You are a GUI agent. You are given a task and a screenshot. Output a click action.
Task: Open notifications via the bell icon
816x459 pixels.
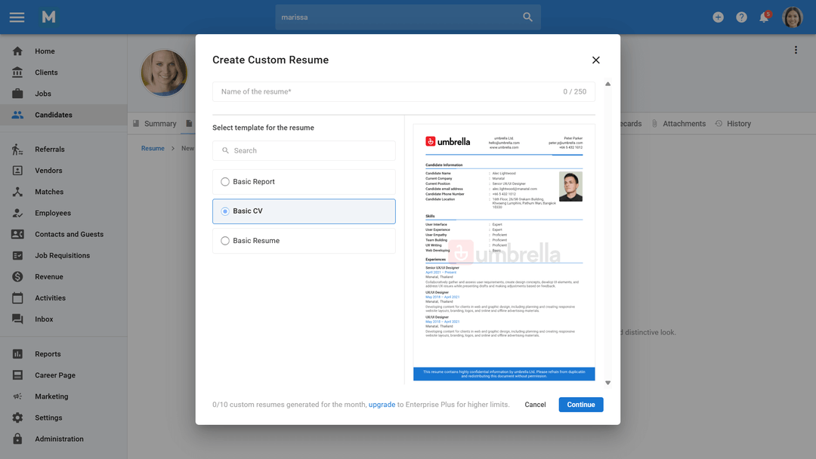[764, 17]
